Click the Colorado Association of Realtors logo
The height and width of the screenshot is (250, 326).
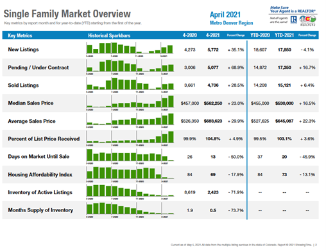(307, 21)
